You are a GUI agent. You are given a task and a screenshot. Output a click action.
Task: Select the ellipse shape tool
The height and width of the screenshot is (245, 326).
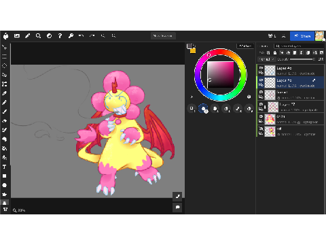tap(5, 185)
